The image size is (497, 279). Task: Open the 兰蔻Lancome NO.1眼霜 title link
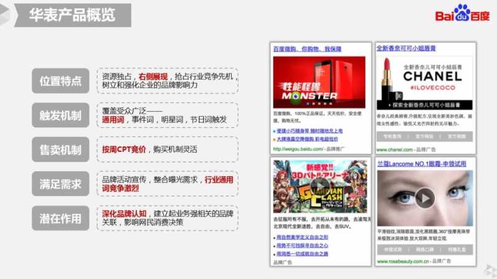[422, 164]
